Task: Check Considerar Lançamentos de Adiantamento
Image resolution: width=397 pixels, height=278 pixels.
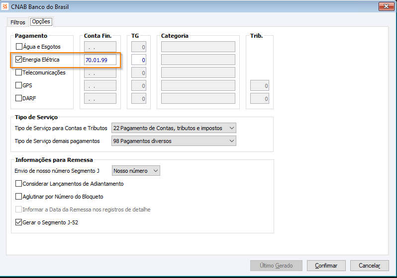Action: (x=19, y=184)
